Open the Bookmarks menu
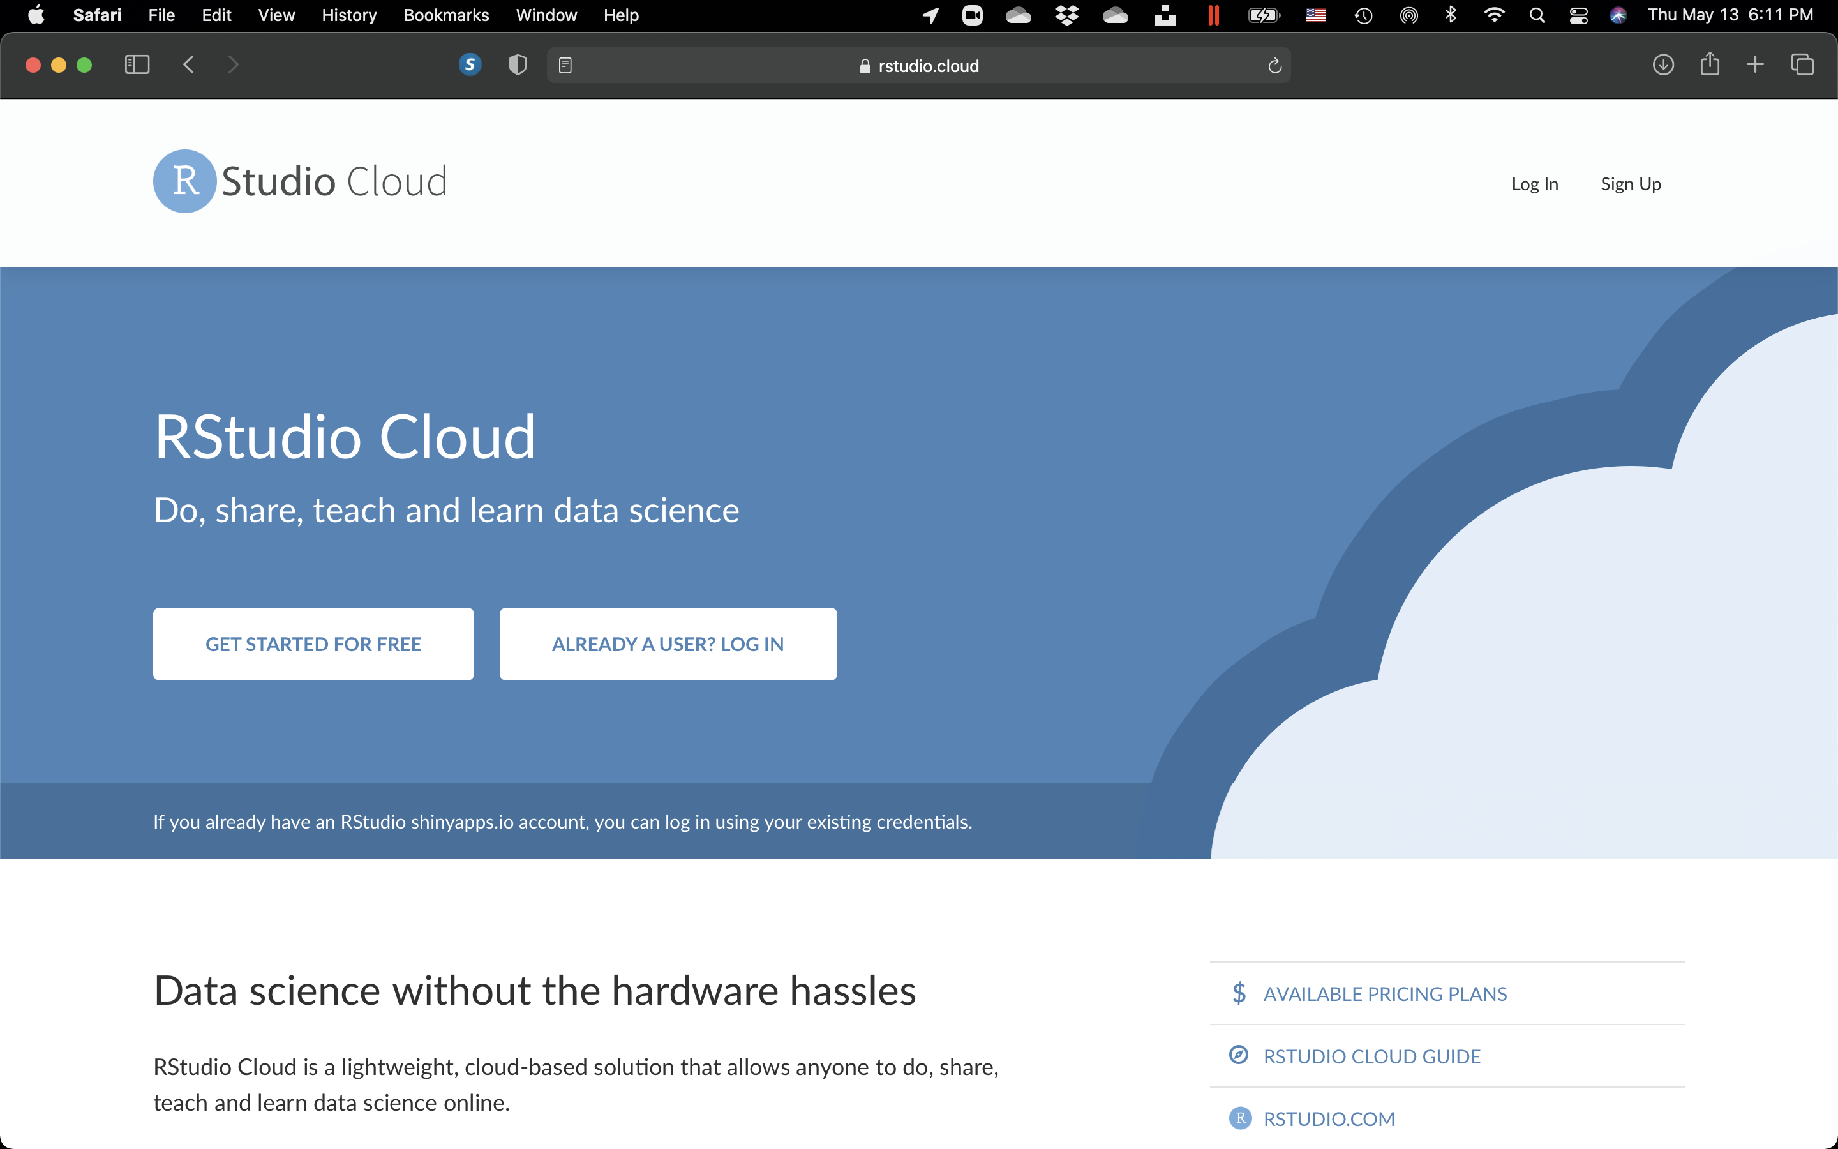 pyautogui.click(x=446, y=15)
